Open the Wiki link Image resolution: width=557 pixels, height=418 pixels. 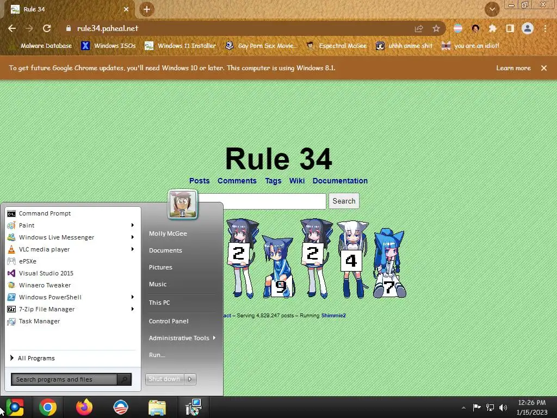click(297, 181)
